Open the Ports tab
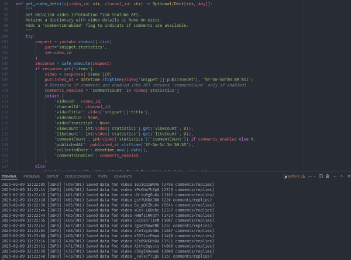Screen dimensions: 351x260 102,176
